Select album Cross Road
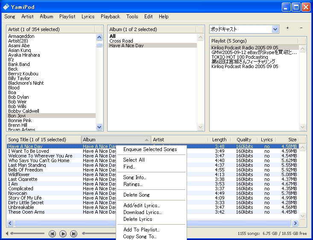Screen dimensions: 313x240 152,41
